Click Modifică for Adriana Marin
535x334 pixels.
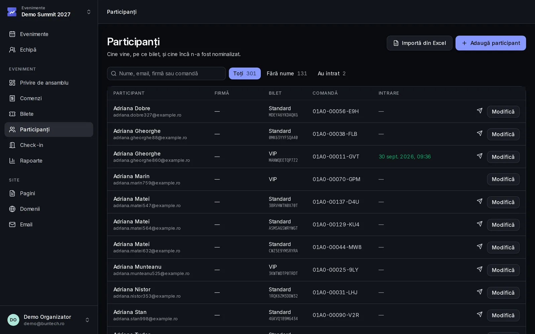click(x=503, y=179)
